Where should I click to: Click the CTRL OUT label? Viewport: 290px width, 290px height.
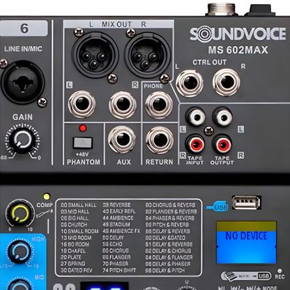(210, 62)
